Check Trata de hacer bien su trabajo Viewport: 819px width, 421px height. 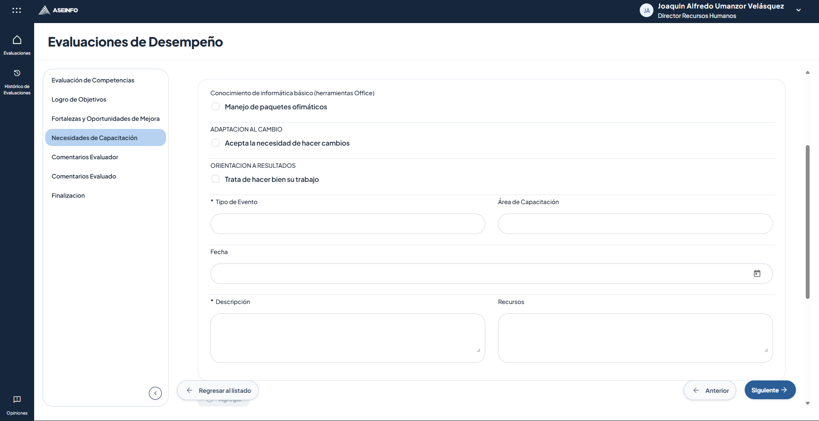coord(216,179)
